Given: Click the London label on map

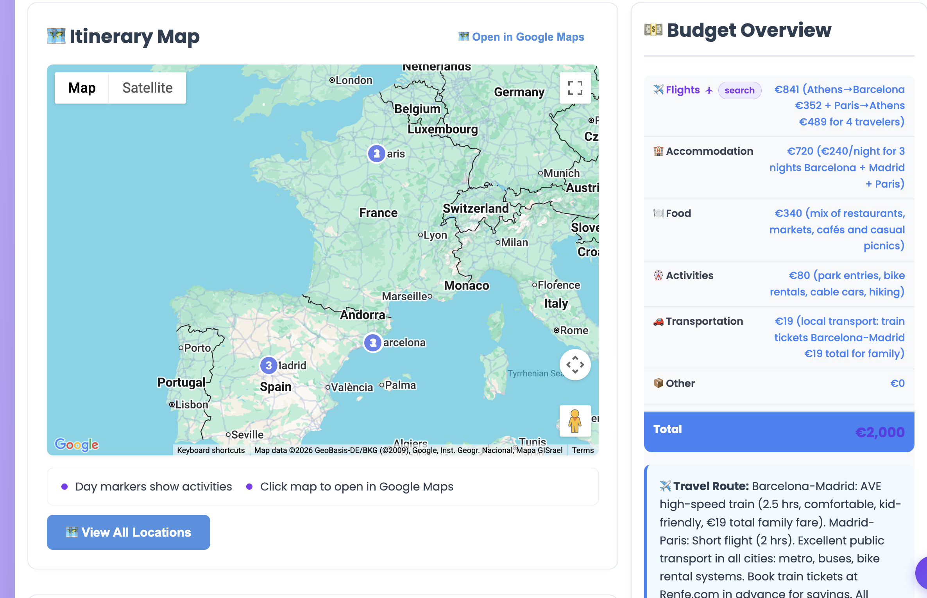Looking at the screenshot, I should tap(354, 81).
